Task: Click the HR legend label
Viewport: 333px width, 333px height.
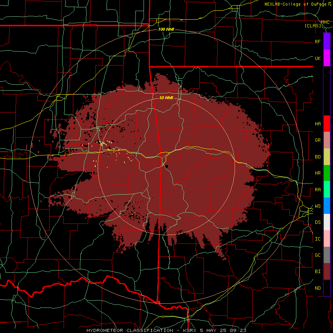Action: point(317,173)
